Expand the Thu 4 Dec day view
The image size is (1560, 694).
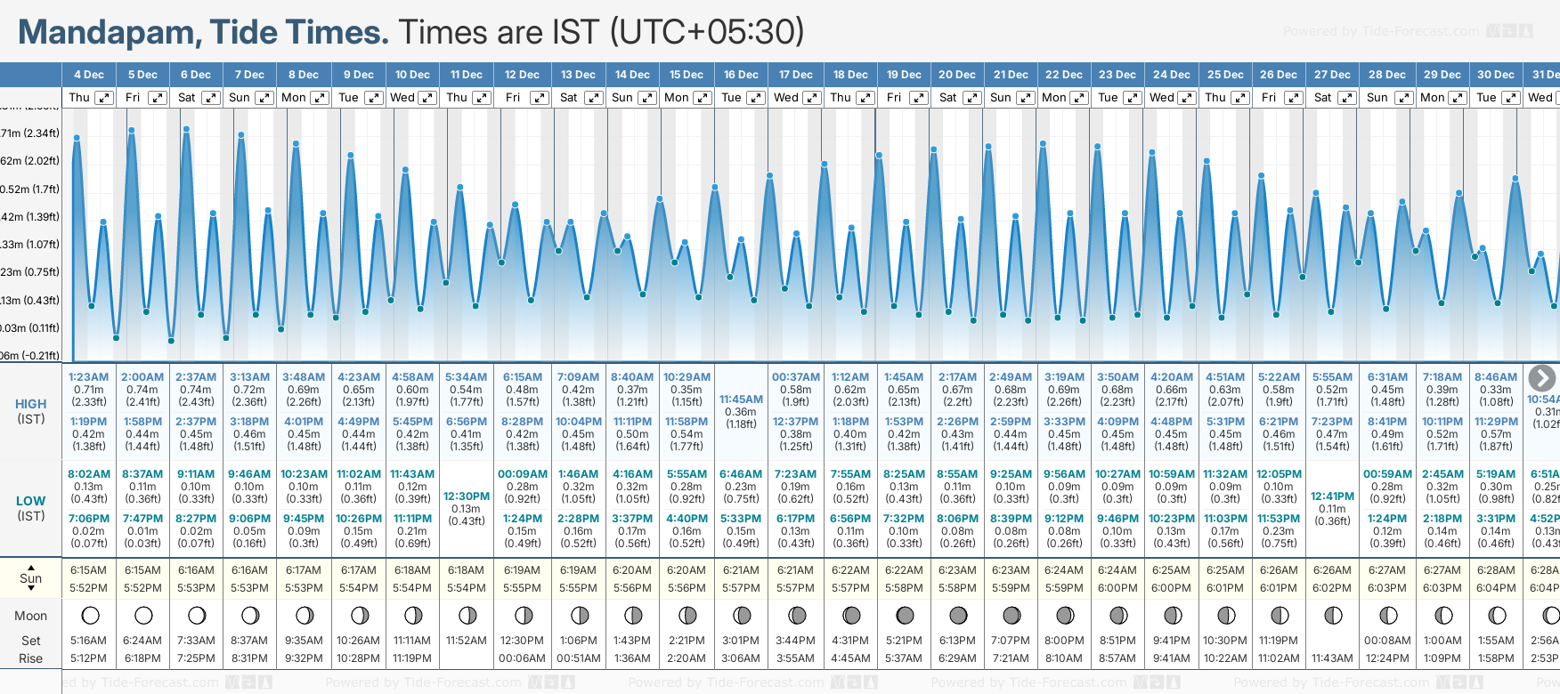coord(104,98)
